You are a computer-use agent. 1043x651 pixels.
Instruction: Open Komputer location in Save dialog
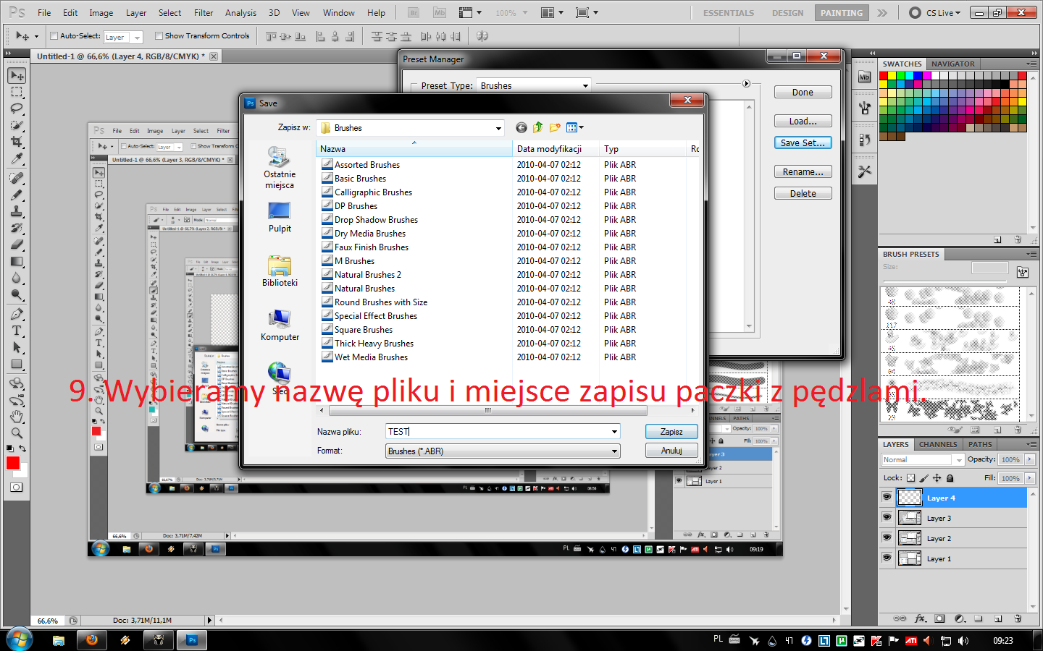click(280, 325)
